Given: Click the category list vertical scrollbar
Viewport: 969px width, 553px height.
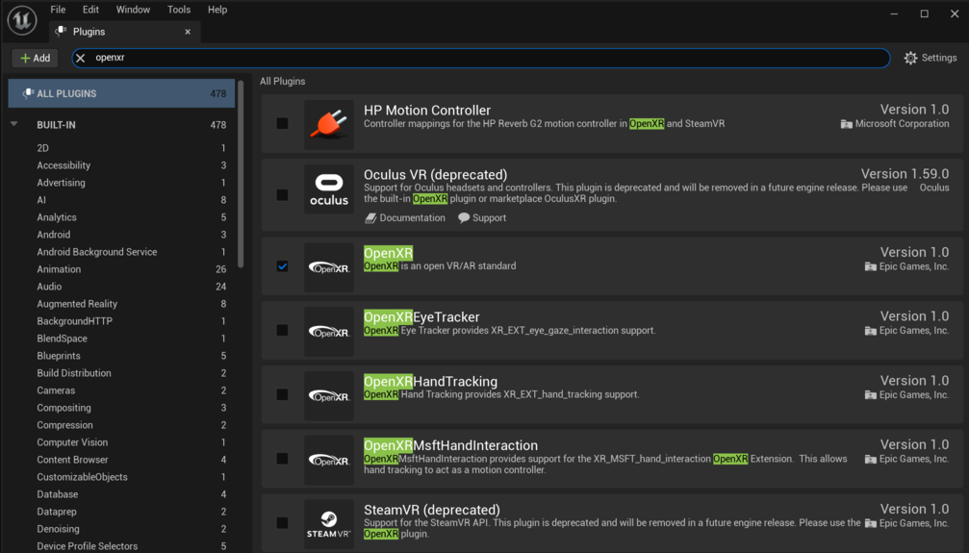Looking at the screenshot, I should click(x=241, y=173).
